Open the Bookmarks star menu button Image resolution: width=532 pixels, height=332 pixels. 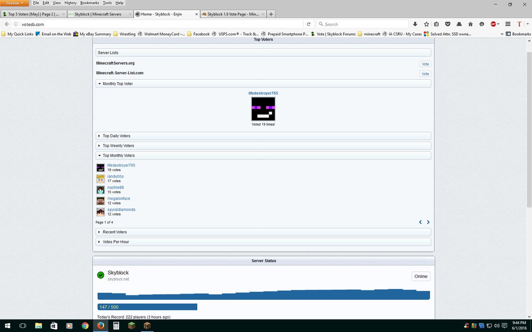(x=518, y=34)
